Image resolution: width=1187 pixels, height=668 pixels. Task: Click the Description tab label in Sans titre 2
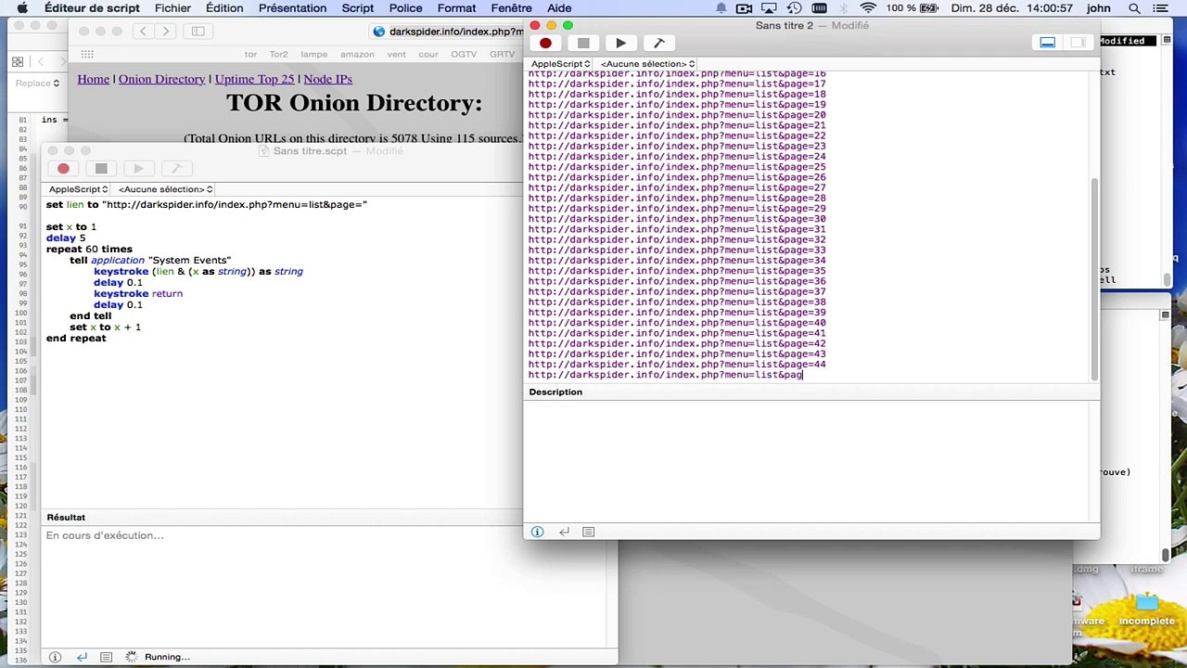point(555,392)
